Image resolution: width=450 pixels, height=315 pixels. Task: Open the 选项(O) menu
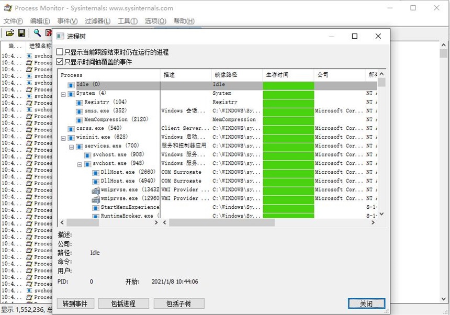tap(155, 21)
